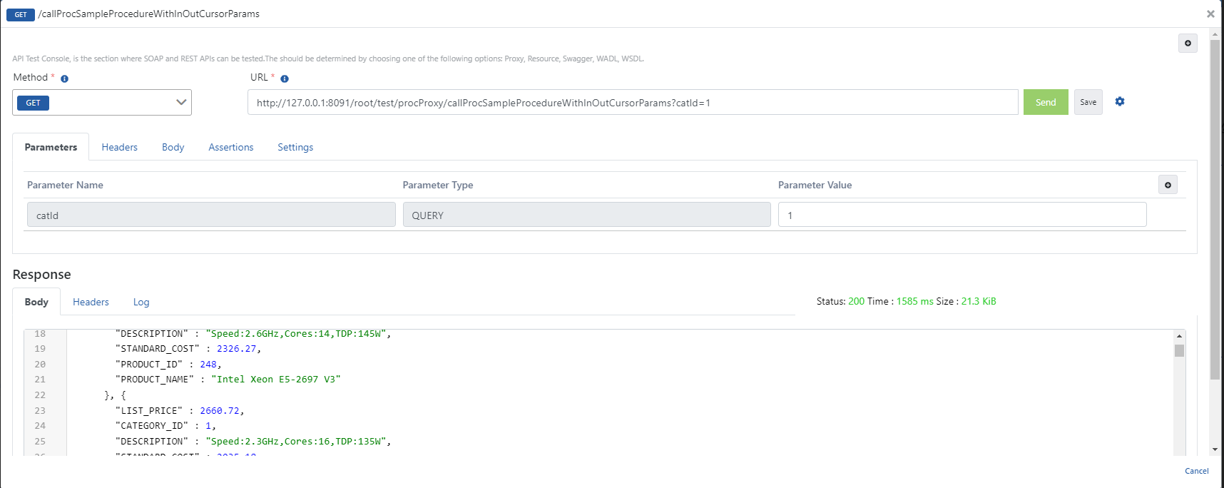The image size is (1224, 488).
Task: Show the response Headers tab
Action: click(x=91, y=303)
